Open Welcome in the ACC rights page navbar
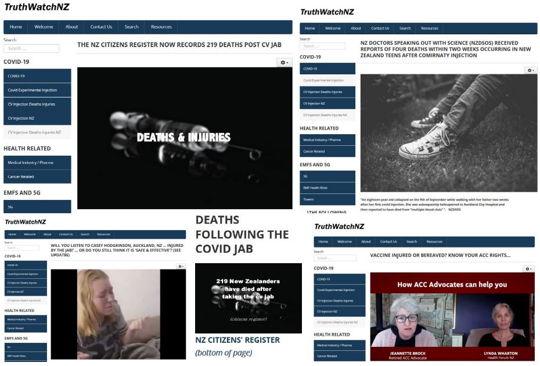Screen dimensions: 540x366 [344, 242]
